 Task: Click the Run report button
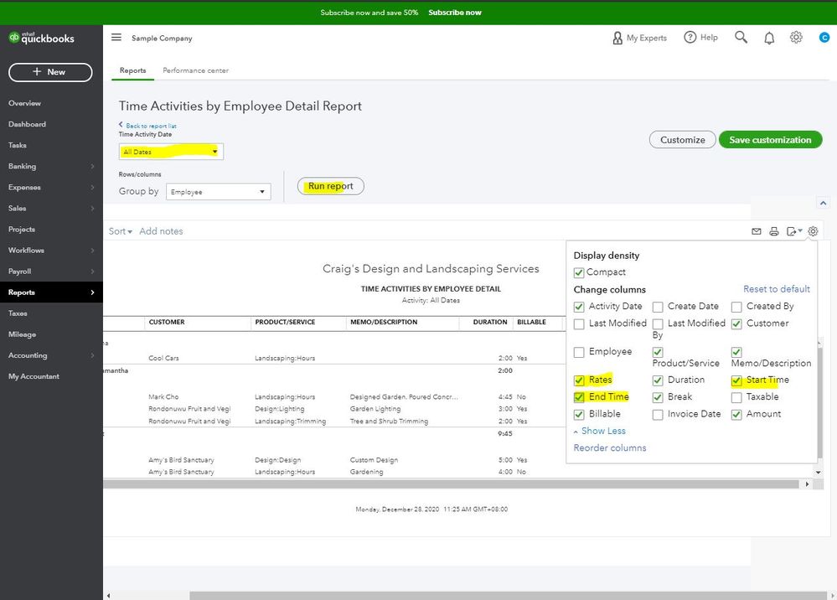[330, 186]
